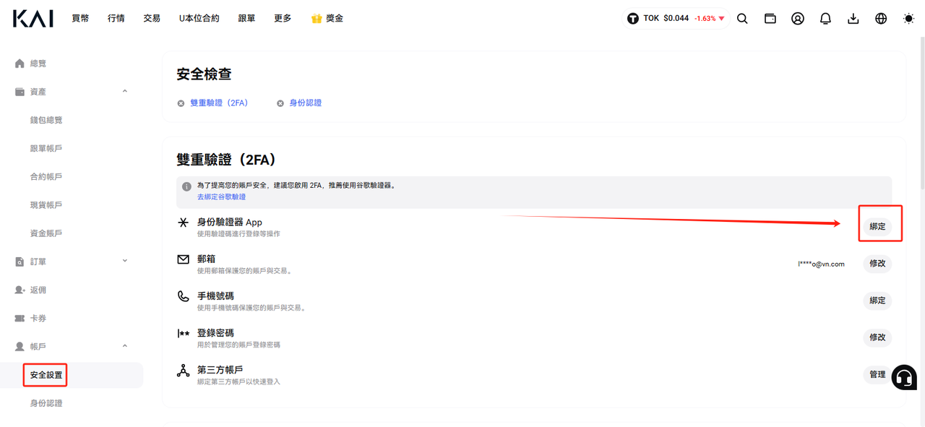Expand the 訂單 sidebar section

click(125, 261)
